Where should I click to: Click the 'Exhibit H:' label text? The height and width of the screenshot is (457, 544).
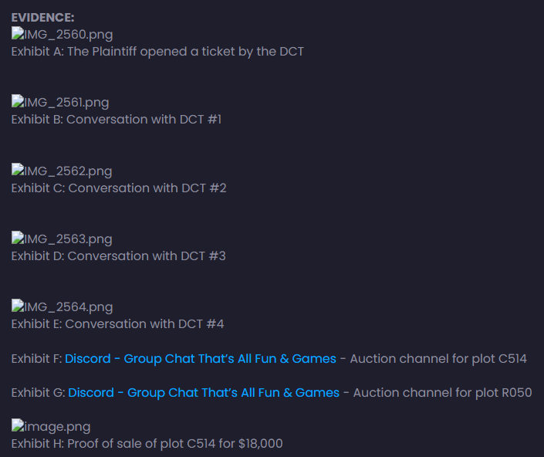coord(36,444)
